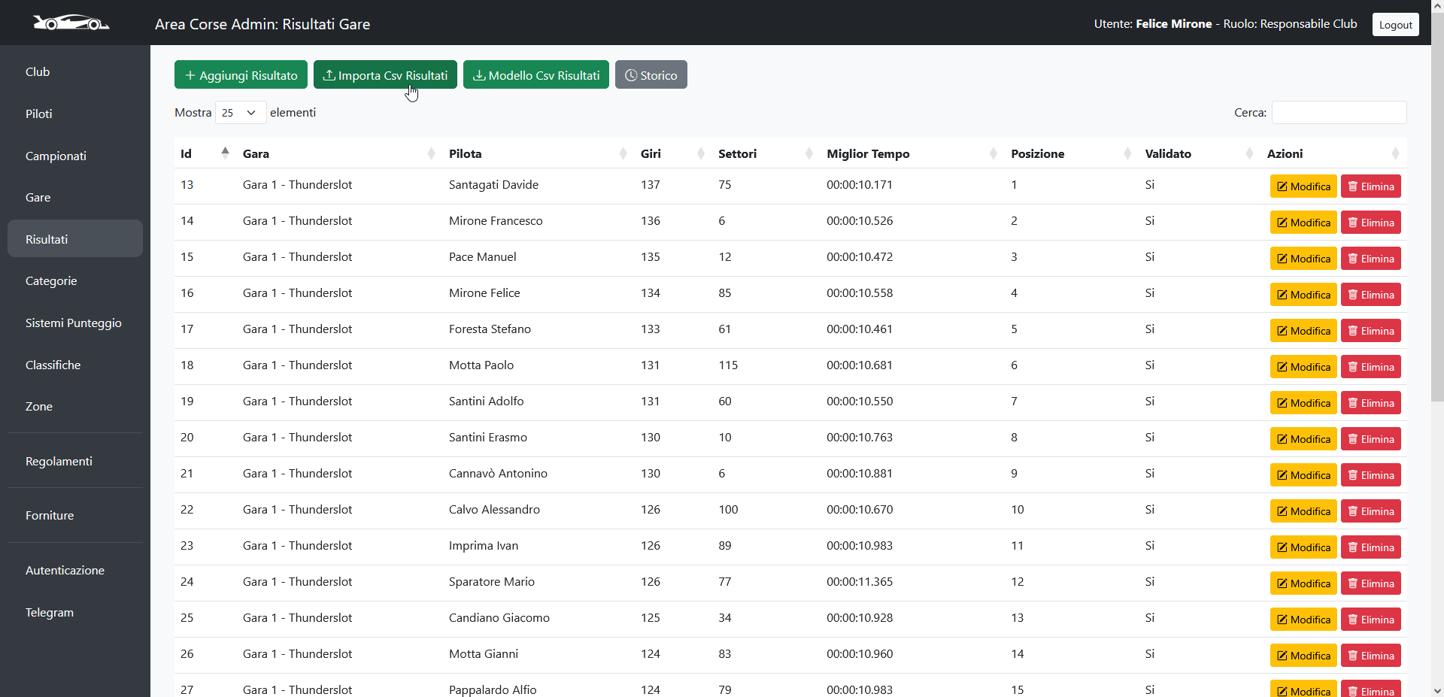Navigate to Sistemi Punteggio menu item
This screenshot has height=697, width=1444.
(x=73, y=323)
